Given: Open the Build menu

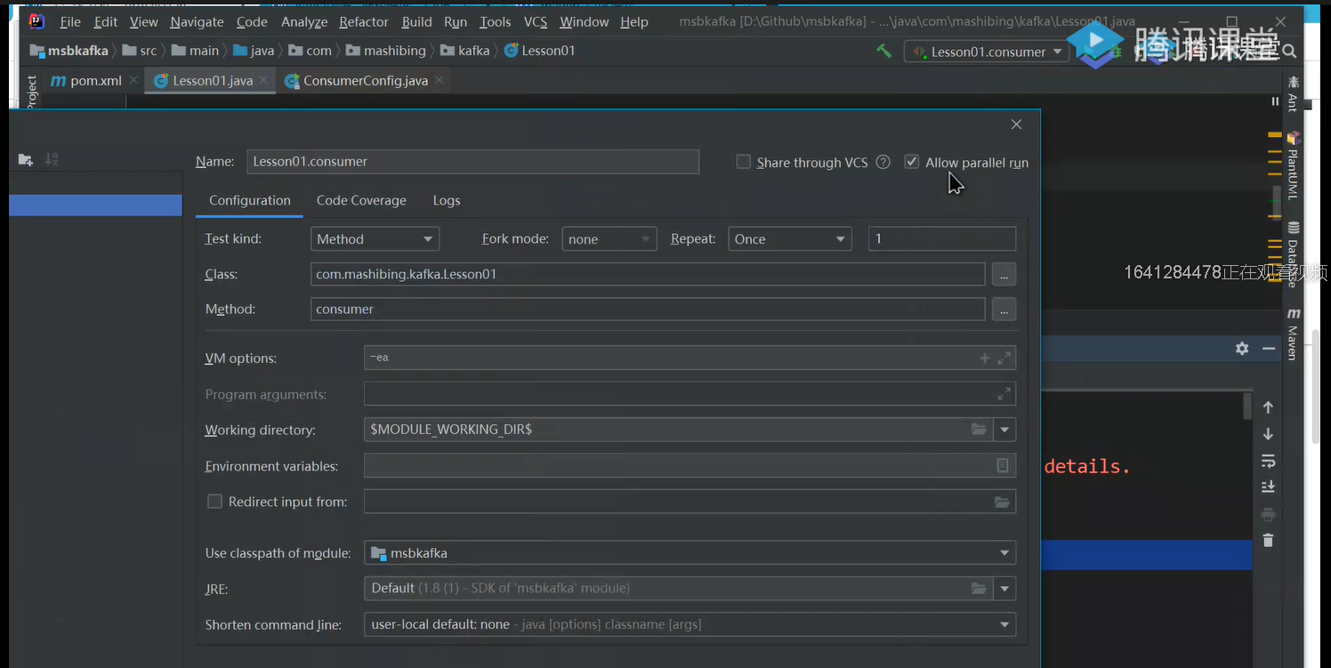Looking at the screenshot, I should (x=416, y=21).
